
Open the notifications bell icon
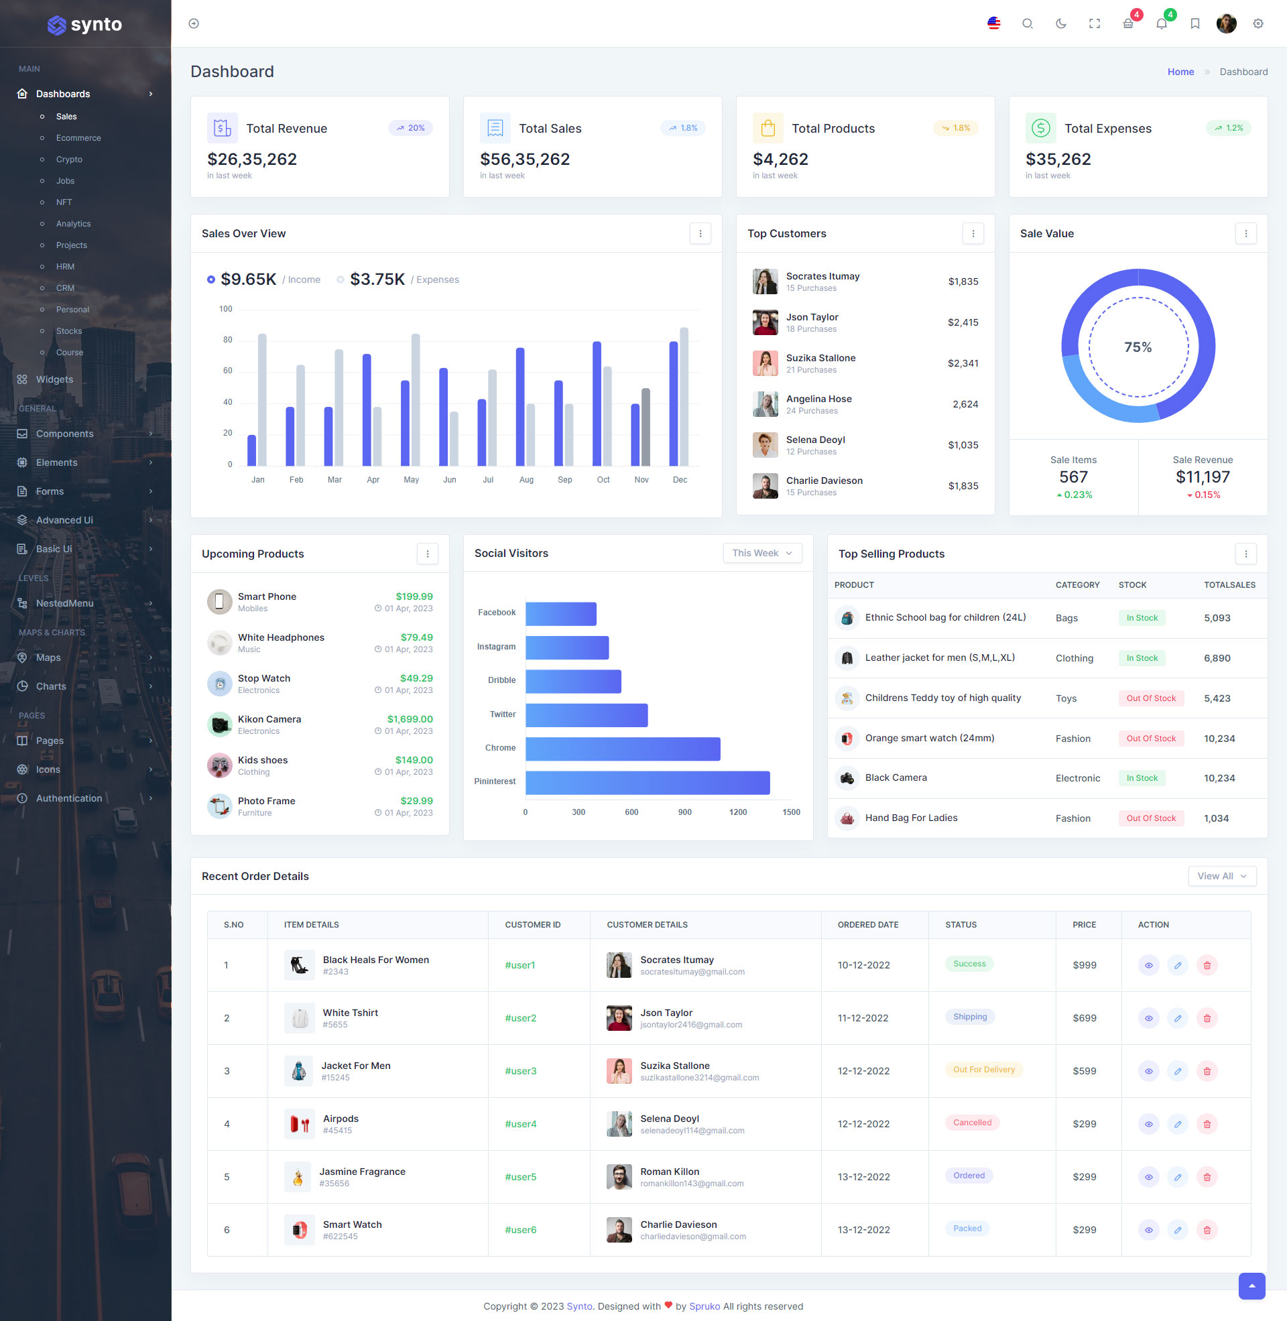pyautogui.click(x=1161, y=23)
